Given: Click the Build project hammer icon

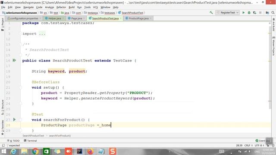Looking at the screenshot, I should pos(211,12).
